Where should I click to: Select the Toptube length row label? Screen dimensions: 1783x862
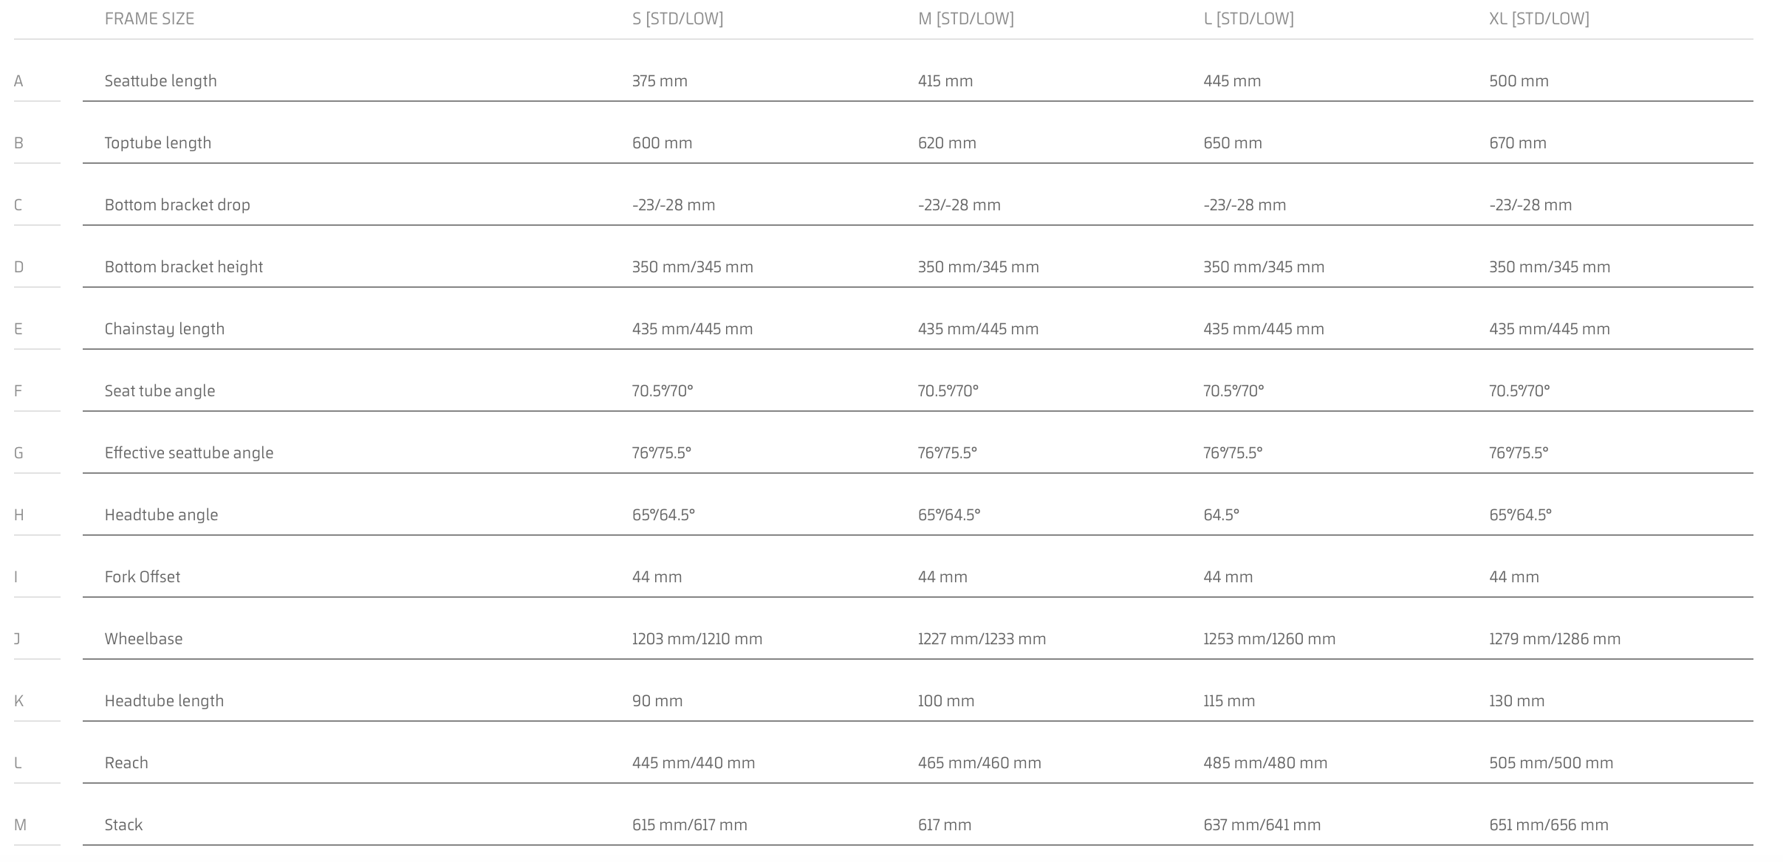(x=157, y=143)
